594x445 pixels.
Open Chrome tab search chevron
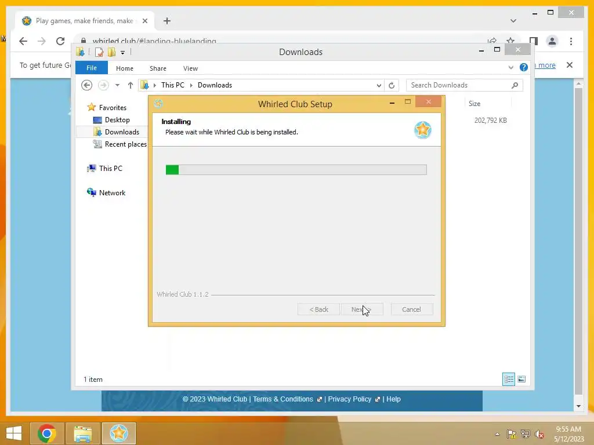click(513, 21)
